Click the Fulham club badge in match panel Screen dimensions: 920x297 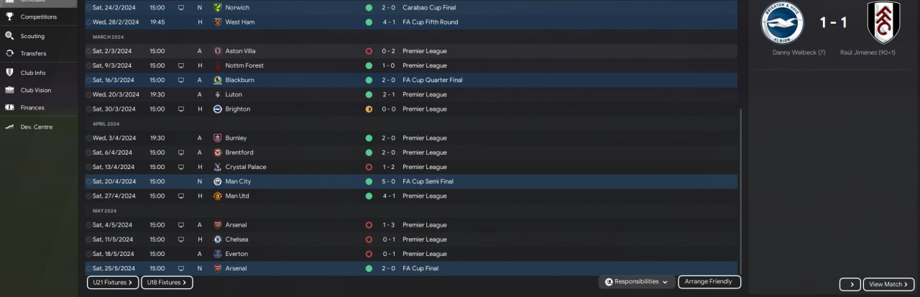click(x=883, y=23)
